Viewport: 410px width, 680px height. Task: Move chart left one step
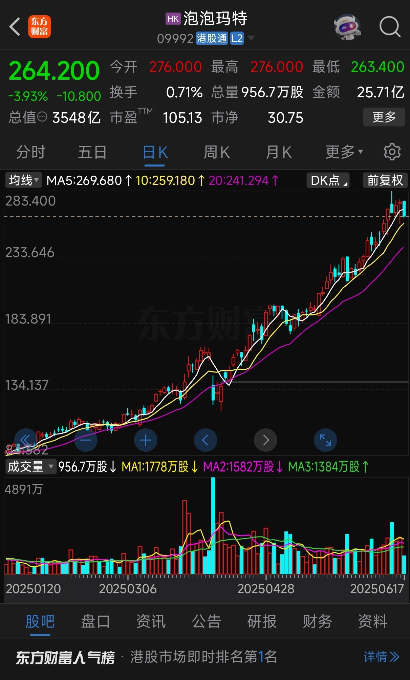[x=206, y=440]
